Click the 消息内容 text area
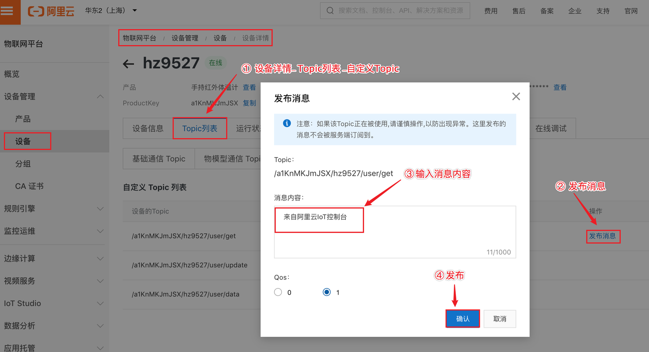The image size is (649, 352). 395,232
